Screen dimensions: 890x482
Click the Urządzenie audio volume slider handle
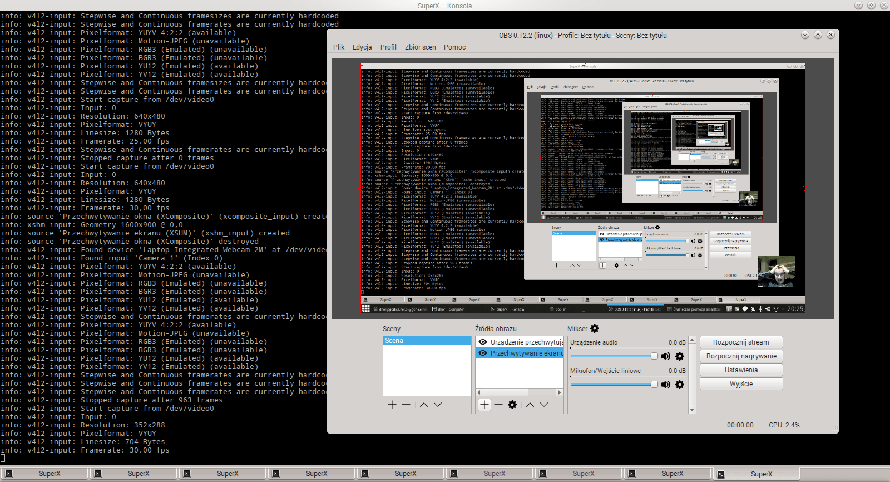(x=654, y=356)
